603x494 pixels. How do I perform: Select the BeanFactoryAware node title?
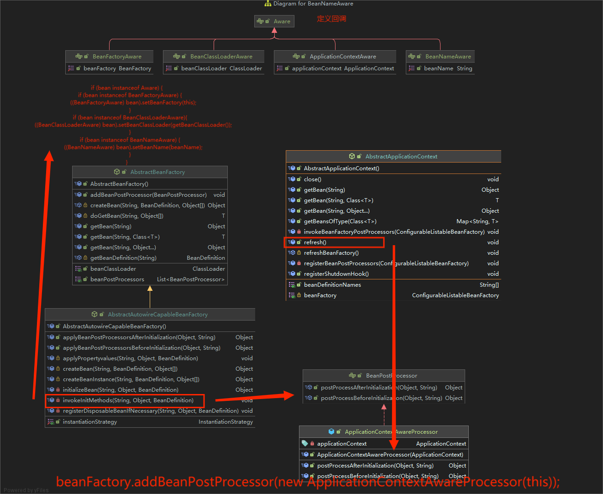tap(117, 56)
